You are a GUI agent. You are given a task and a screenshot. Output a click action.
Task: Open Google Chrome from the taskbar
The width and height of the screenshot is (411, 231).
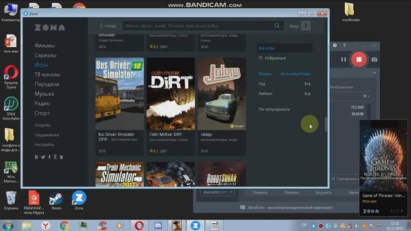(64, 225)
